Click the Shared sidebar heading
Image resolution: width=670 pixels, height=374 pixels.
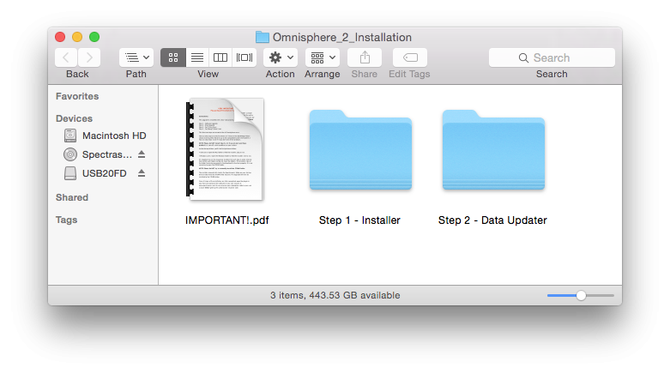72,197
